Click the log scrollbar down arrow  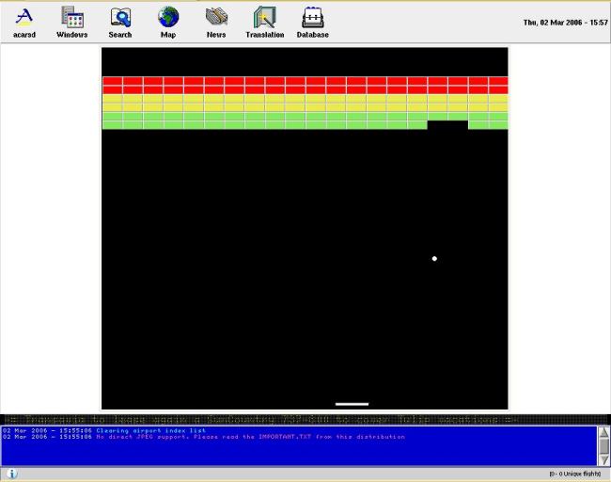tap(604, 459)
